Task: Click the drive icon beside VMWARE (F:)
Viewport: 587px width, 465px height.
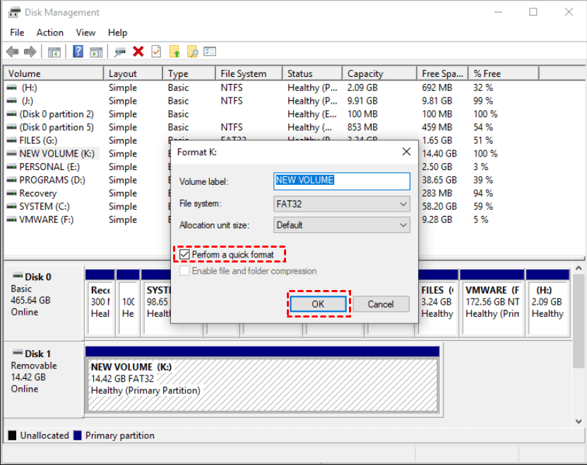Action: [x=12, y=219]
